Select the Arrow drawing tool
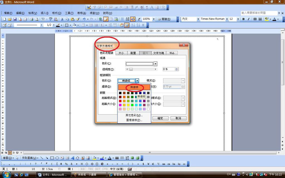 tap(47, 158)
